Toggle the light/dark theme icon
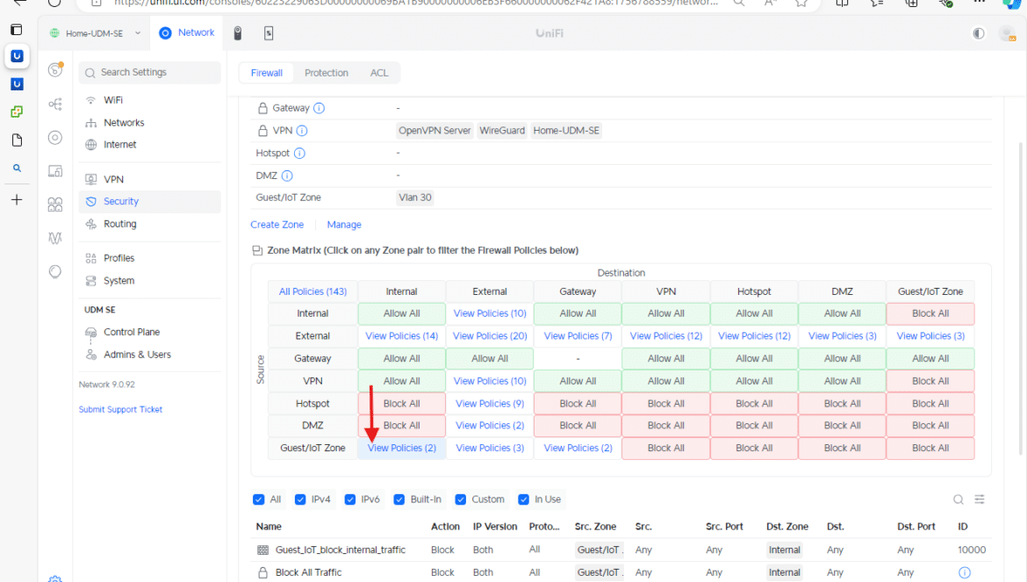 click(979, 33)
